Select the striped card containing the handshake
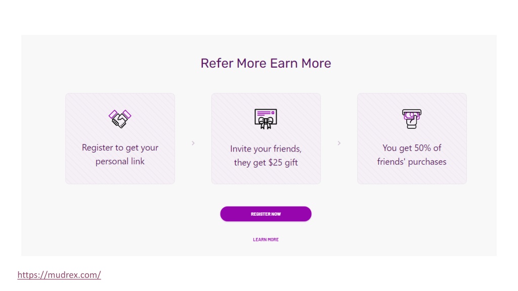This screenshot has width=518, height=291. pos(120,138)
